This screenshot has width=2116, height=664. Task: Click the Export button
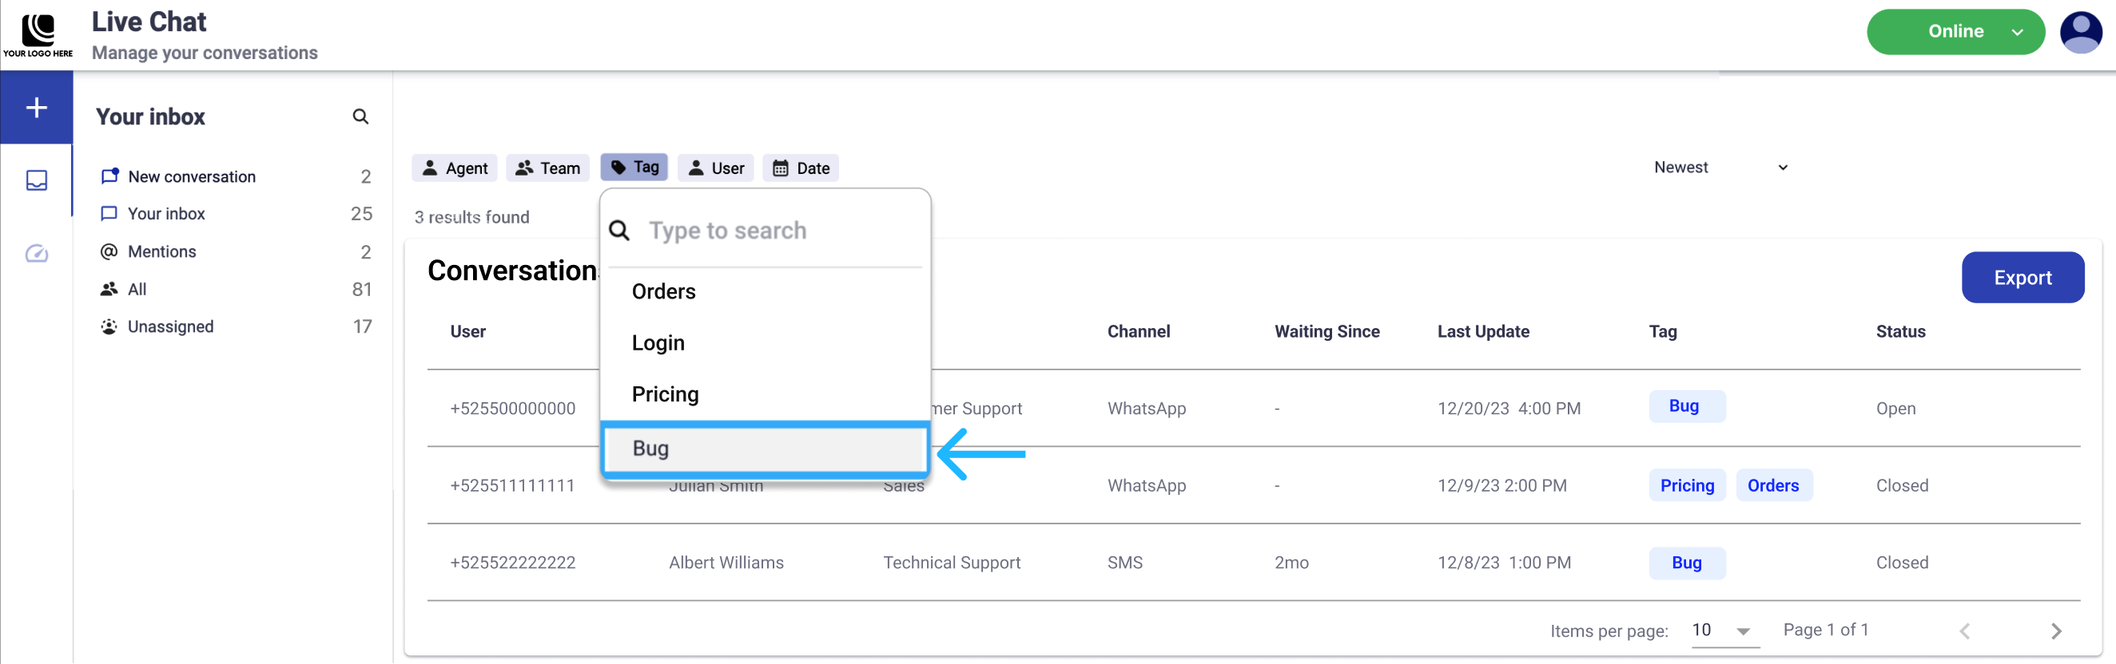(x=2023, y=278)
